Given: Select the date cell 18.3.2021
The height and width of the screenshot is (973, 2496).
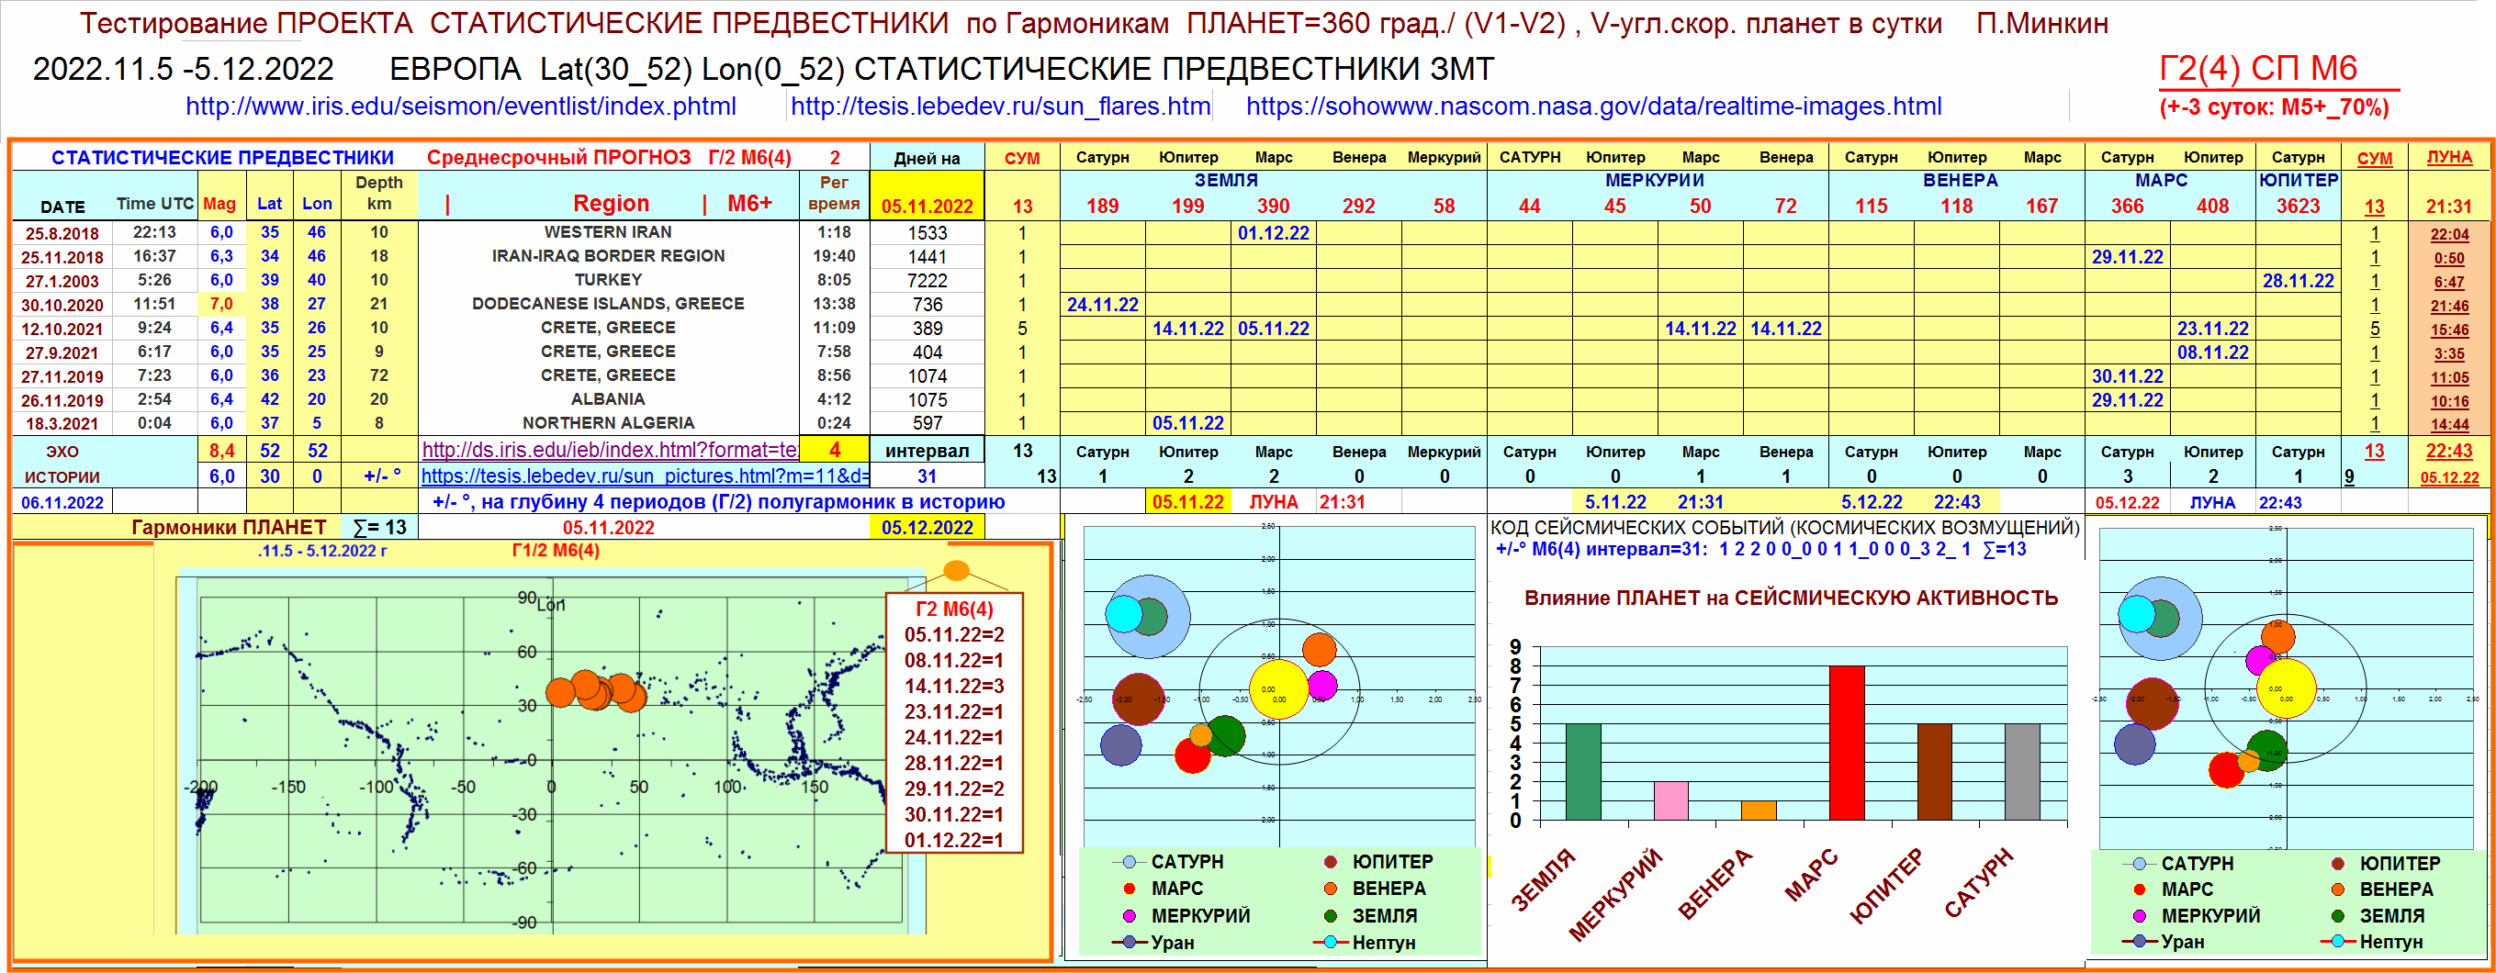Looking at the screenshot, I should [62, 424].
